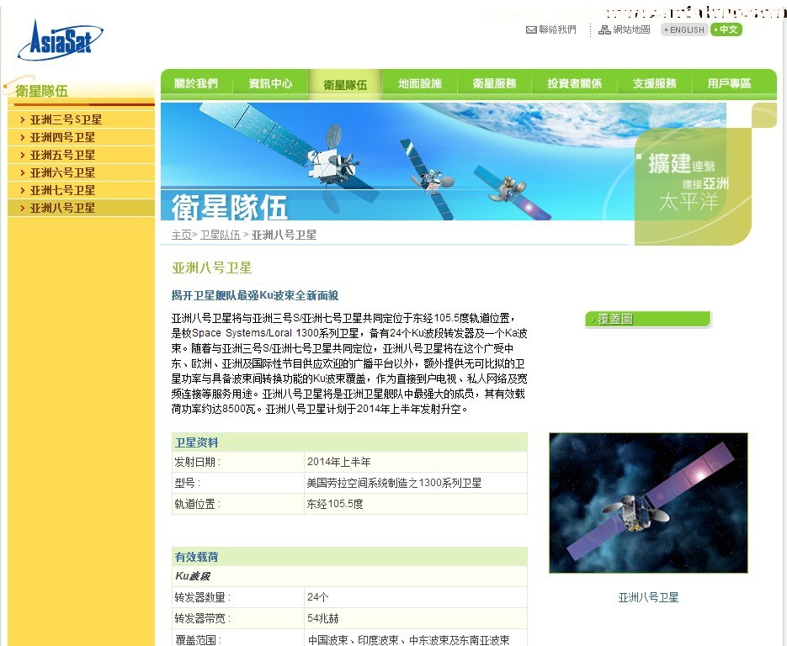Select the 衛星隊伍 navigation tab
The width and height of the screenshot is (787, 646).
pos(345,84)
